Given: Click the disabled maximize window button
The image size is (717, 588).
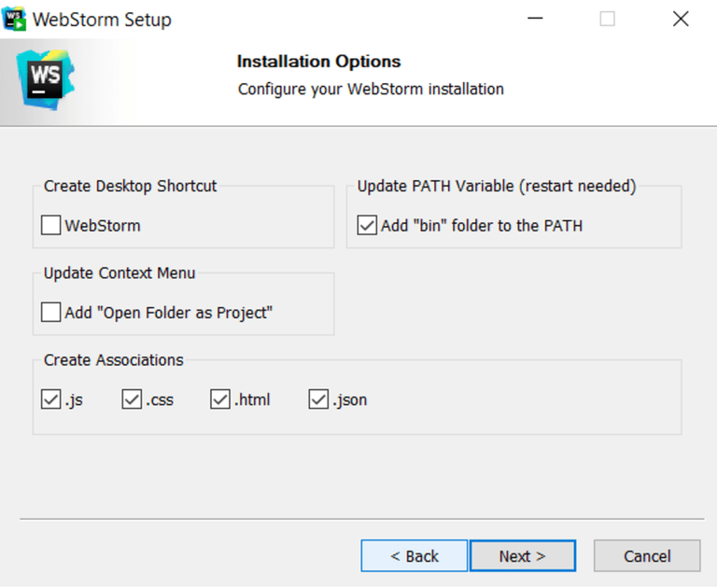Looking at the screenshot, I should 608,19.
